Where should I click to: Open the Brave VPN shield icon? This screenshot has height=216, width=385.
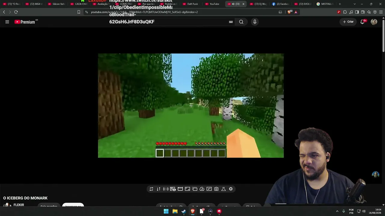[x=375, y=12]
